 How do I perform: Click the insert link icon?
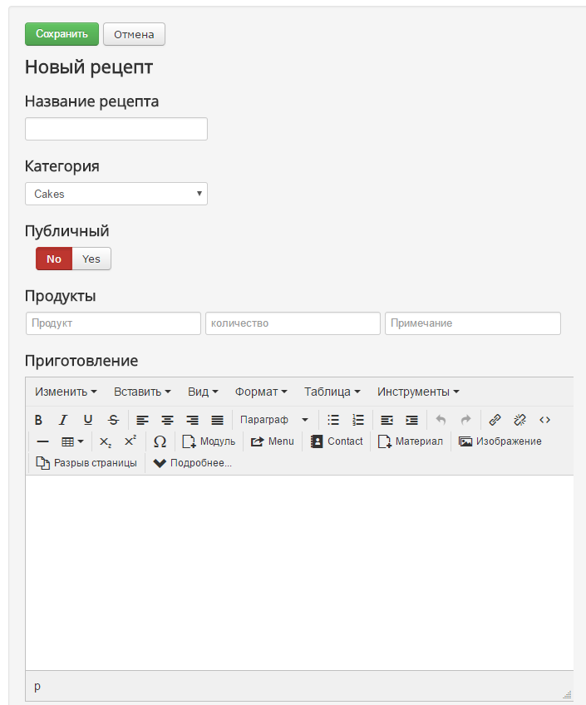[x=495, y=420]
